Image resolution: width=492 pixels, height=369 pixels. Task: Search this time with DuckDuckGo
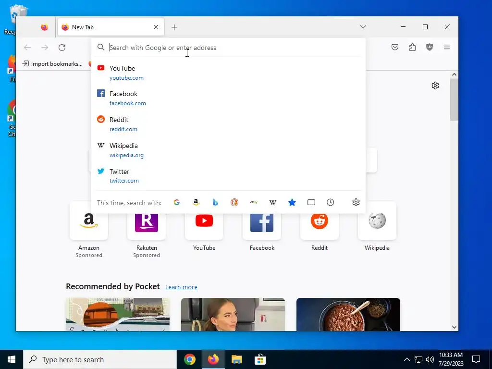click(234, 202)
